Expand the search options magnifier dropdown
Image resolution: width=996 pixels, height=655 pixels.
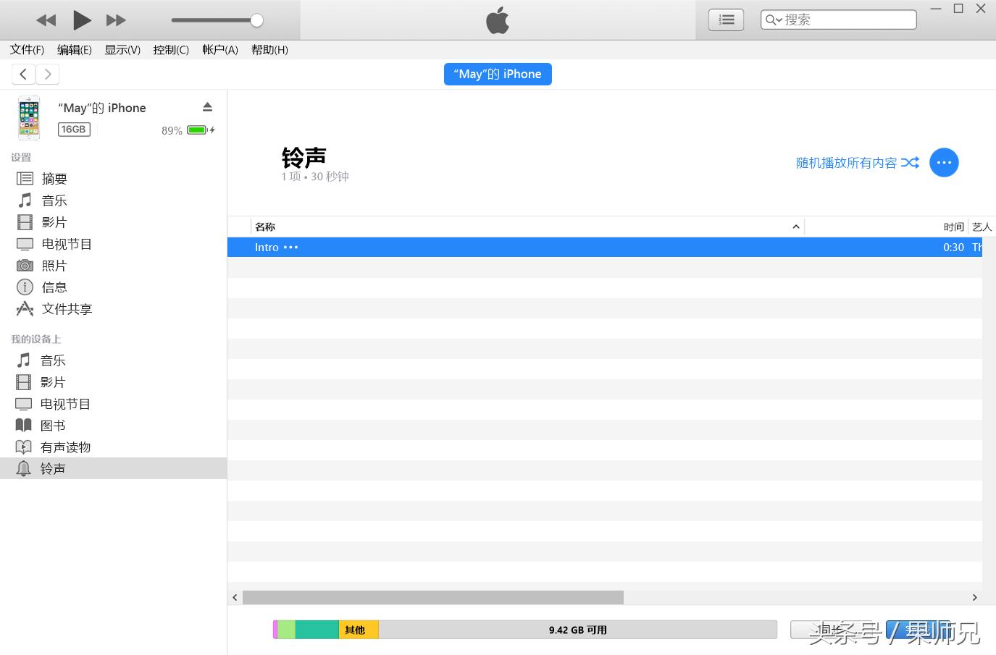click(x=774, y=20)
